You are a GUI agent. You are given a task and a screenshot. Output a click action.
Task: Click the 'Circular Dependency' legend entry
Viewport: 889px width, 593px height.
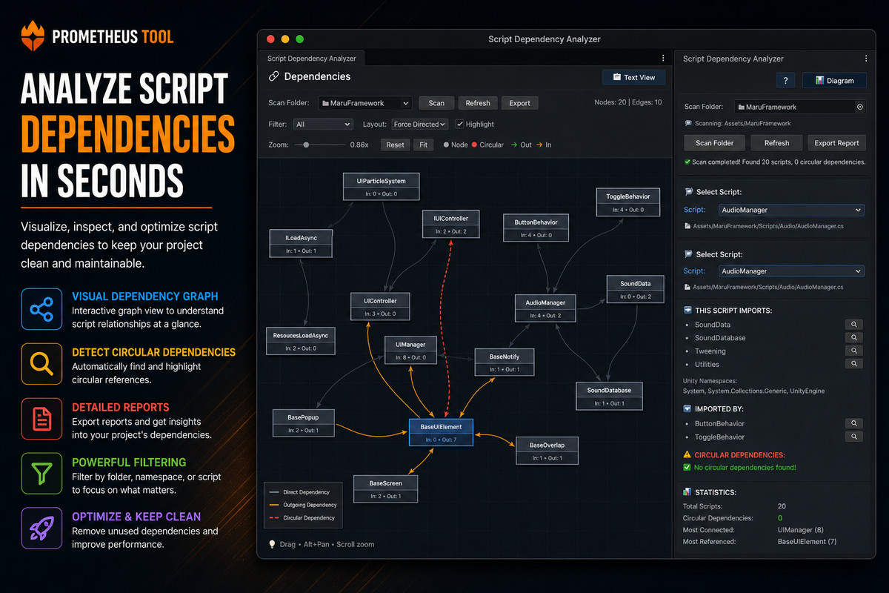[303, 518]
